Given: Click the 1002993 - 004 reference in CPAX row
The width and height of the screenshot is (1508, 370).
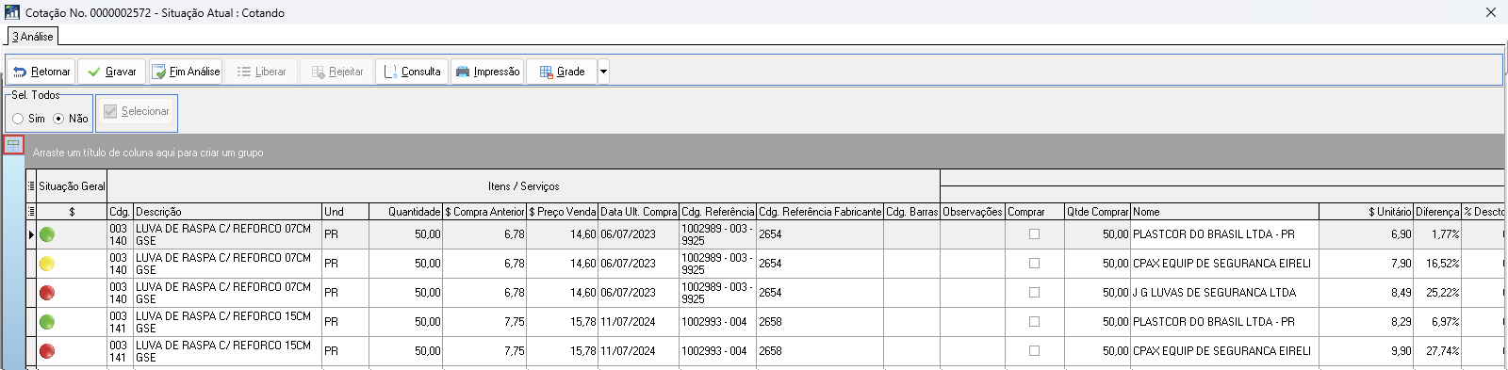Looking at the screenshot, I should click(x=717, y=351).
